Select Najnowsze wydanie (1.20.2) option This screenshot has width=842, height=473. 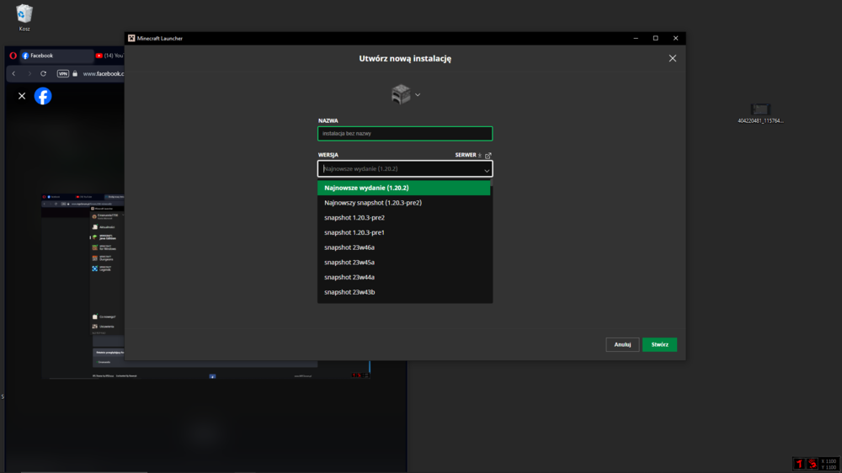click(404, 188)
